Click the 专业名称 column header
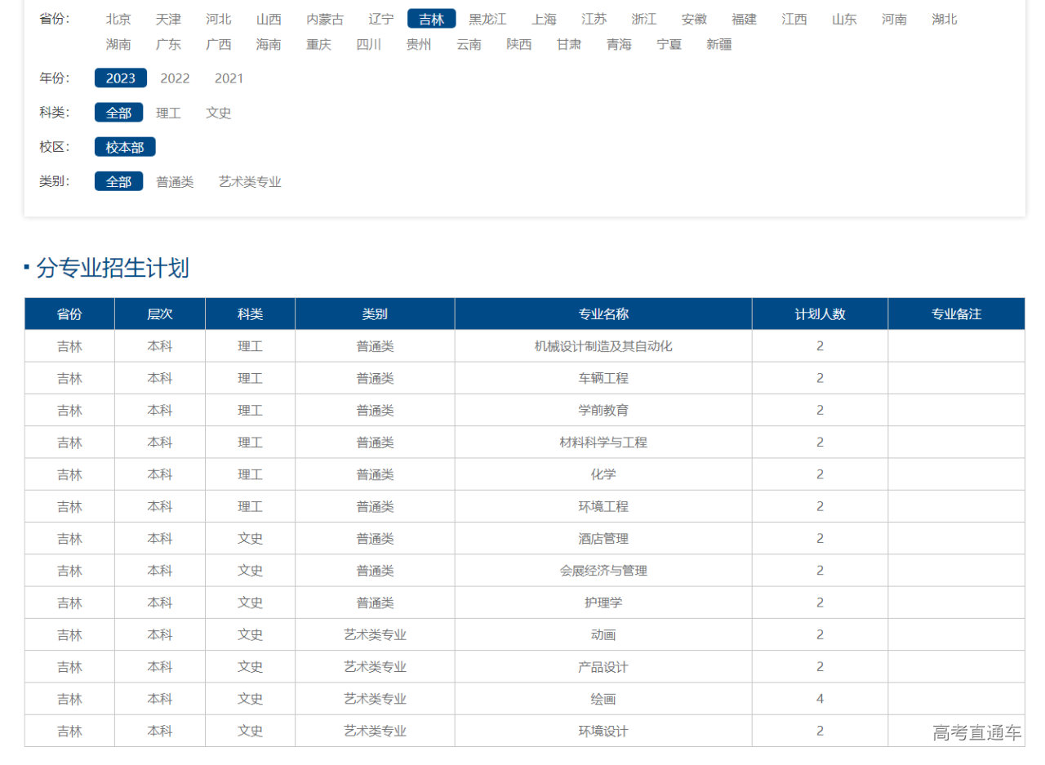1045x765 pixels. coord(603,314)
